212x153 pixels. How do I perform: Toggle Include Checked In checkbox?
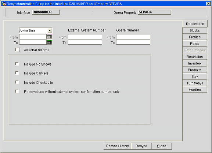[x=17, y=82]
